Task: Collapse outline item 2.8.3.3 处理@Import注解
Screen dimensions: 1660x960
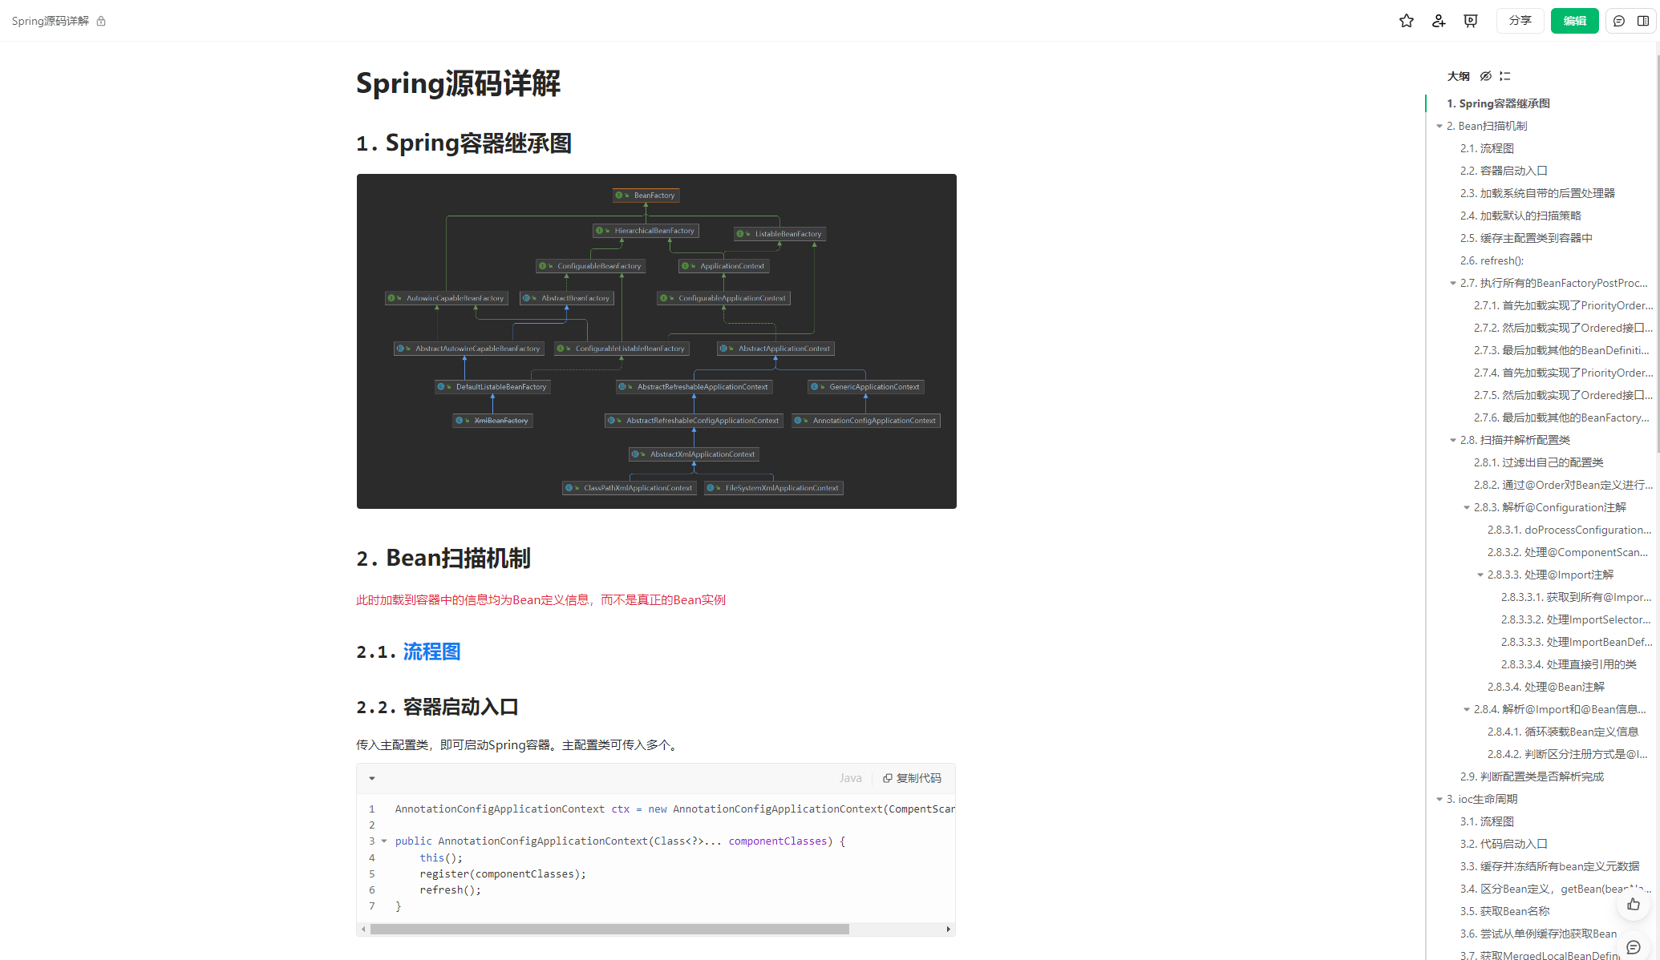Action: (x=1480, y=575)
